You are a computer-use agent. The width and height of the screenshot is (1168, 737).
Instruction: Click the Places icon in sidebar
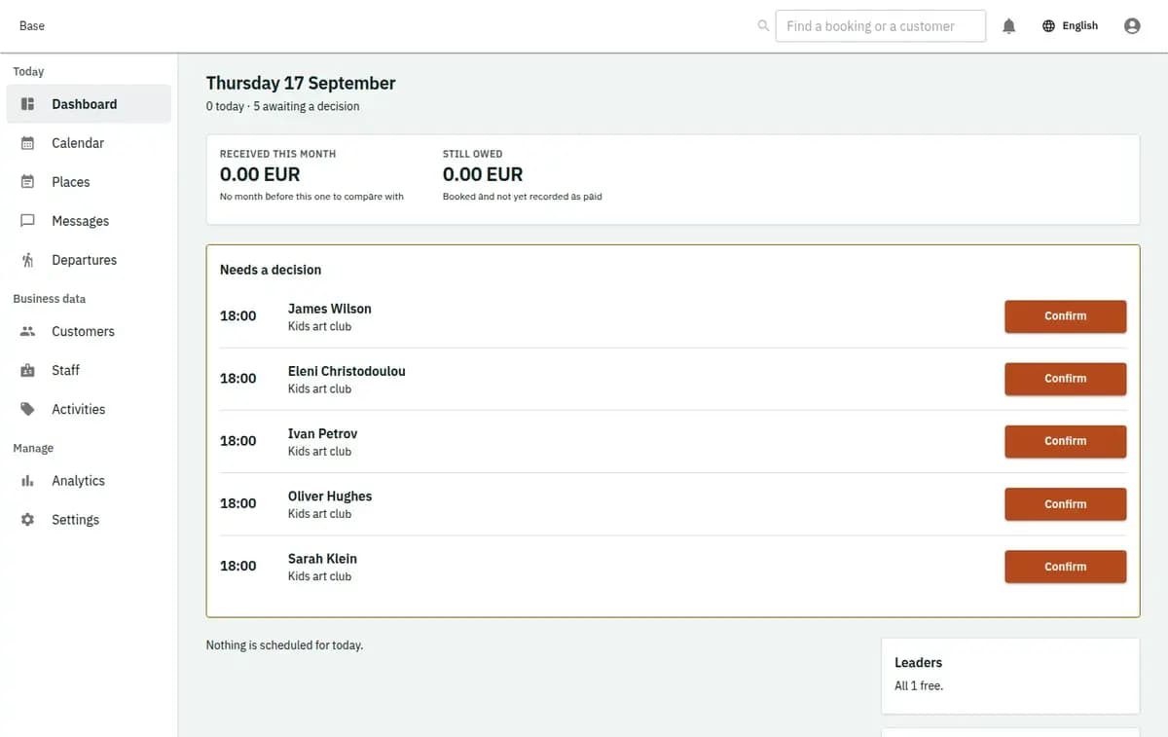click(28, 182)
